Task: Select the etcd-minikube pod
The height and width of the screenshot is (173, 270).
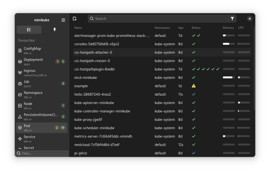Action: (x=162, y=77)
